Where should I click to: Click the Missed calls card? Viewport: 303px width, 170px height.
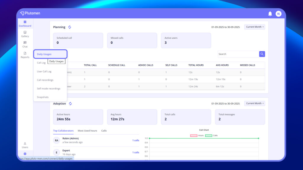(x=132, y=40)
